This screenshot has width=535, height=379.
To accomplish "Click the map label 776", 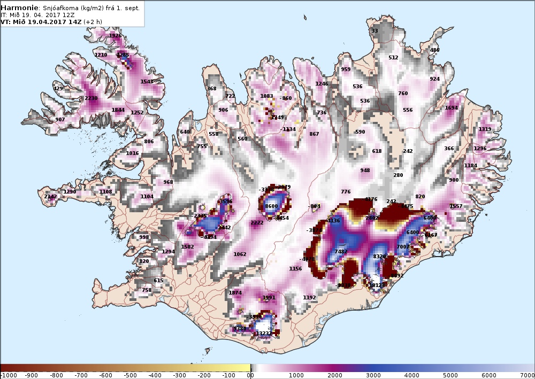I will [x=346, y=191].
